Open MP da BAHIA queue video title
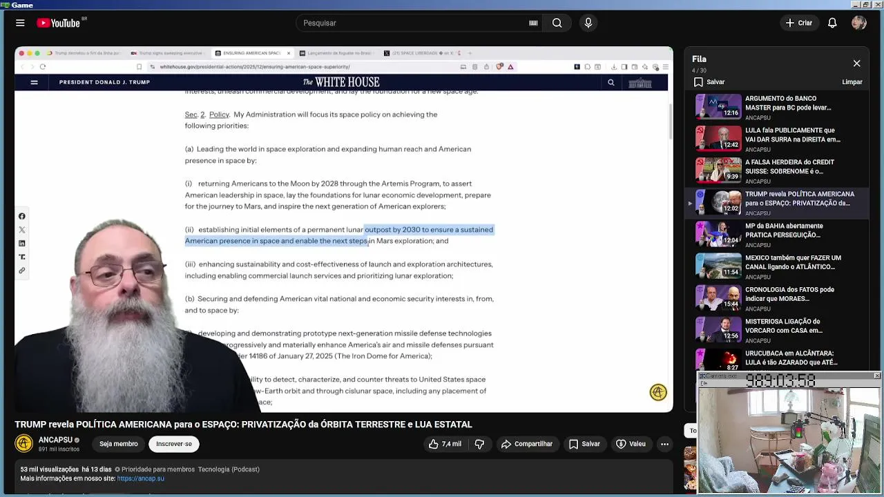The width and height of the screenshot is (884, 497). 784,231
